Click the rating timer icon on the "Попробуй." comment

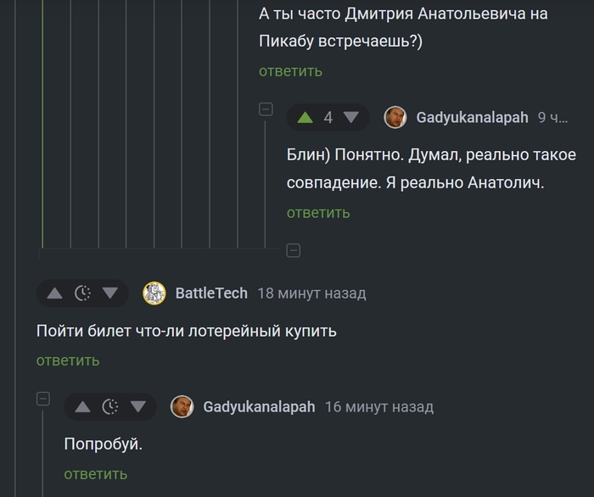[x=110, y=407]
